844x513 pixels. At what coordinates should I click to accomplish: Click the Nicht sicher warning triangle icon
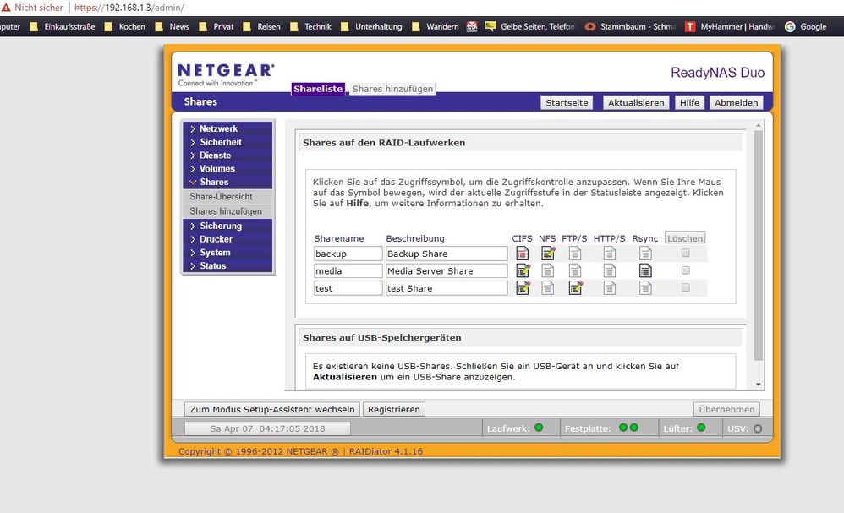coord(5,8)
